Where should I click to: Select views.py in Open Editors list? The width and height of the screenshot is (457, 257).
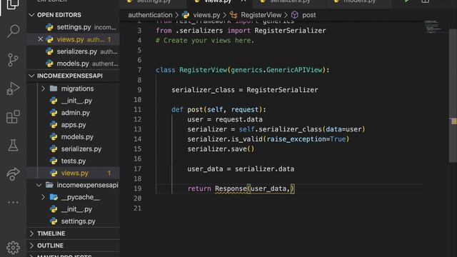(x=73, y=39)
